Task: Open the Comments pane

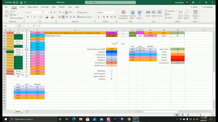Action: point(207,7)
